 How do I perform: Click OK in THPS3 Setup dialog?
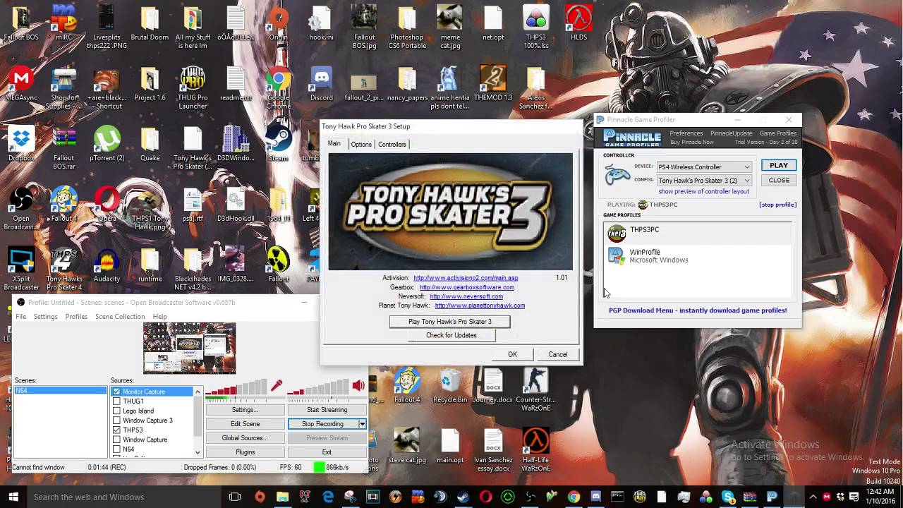coord(512,355)
